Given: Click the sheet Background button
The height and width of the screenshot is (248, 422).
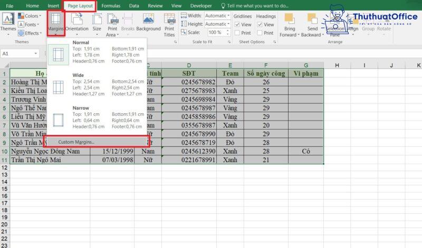Looking at the screenshot, I should coord(148,22).
